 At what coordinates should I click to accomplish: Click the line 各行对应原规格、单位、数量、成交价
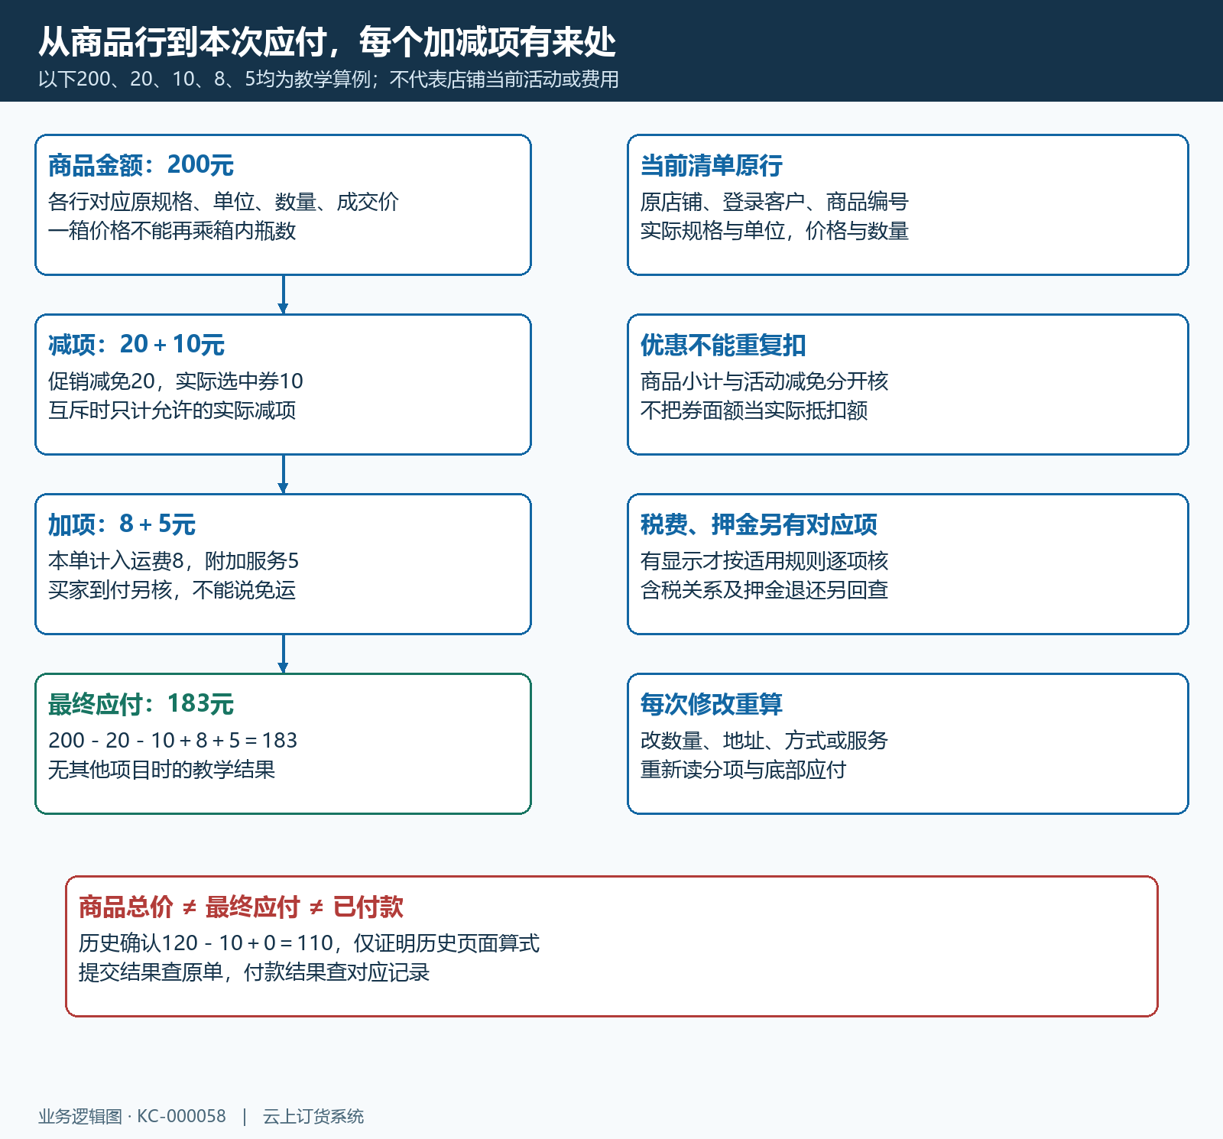(223, 202)
